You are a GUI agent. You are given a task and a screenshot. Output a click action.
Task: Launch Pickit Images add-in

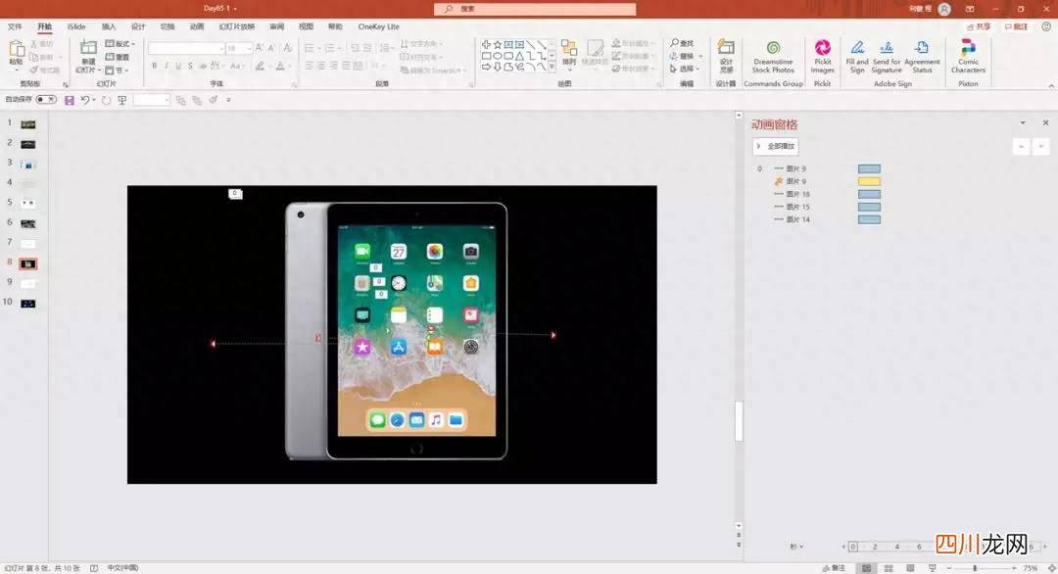[x=823, y=56]
